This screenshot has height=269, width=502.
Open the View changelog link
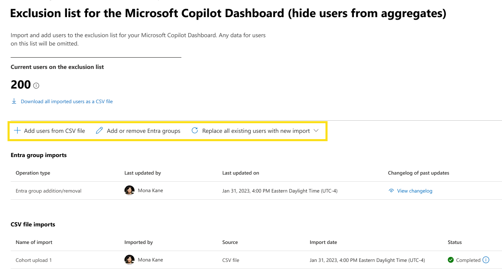(415, 191)
